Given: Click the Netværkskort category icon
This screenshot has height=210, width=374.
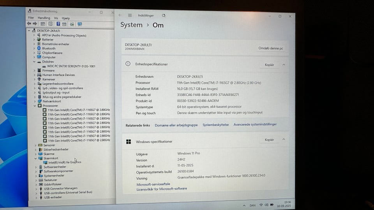Looking at the screenshot, I should [x=40, y=101].
